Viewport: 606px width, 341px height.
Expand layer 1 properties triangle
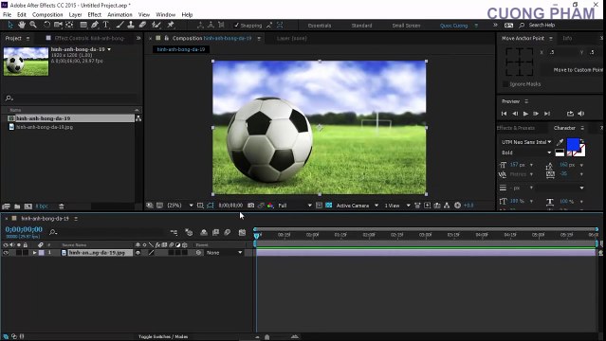point(34,253)
